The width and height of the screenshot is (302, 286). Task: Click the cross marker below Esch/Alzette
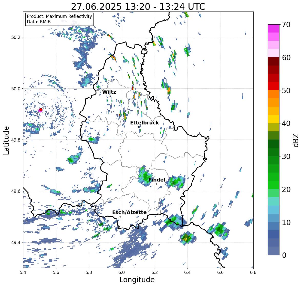[x=120, y=217]
